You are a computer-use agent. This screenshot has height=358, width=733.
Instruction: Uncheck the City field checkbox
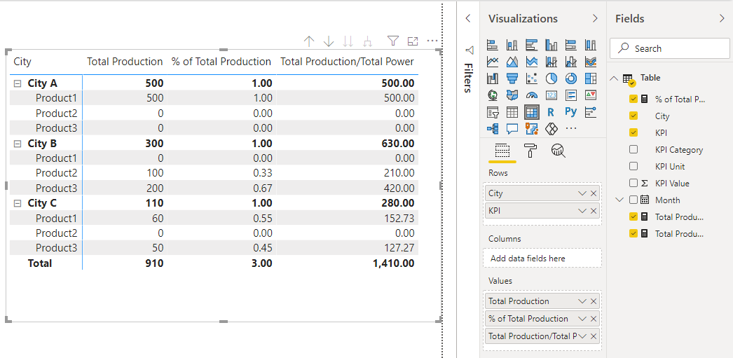coord(633,116)
